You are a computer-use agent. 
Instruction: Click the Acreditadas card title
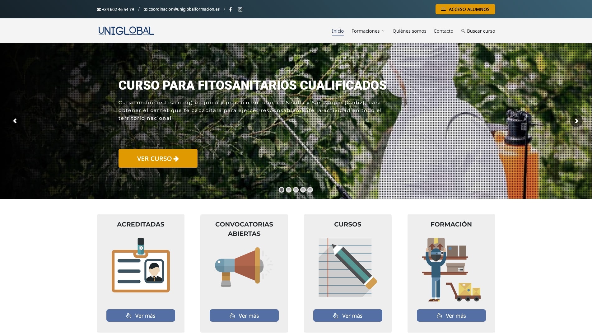pyautogui.click(x=141, y=224)
